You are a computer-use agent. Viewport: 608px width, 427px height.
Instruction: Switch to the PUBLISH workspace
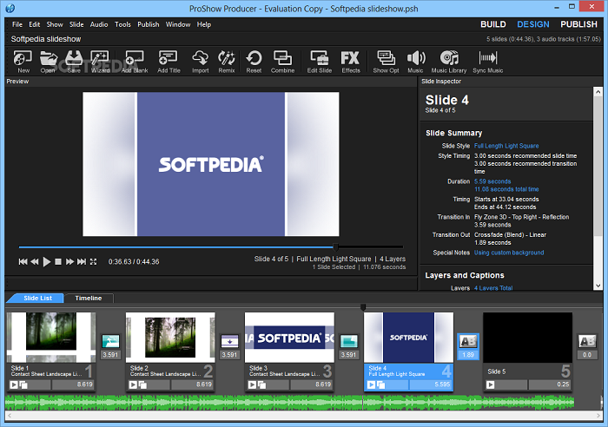(x=578, y=24)
